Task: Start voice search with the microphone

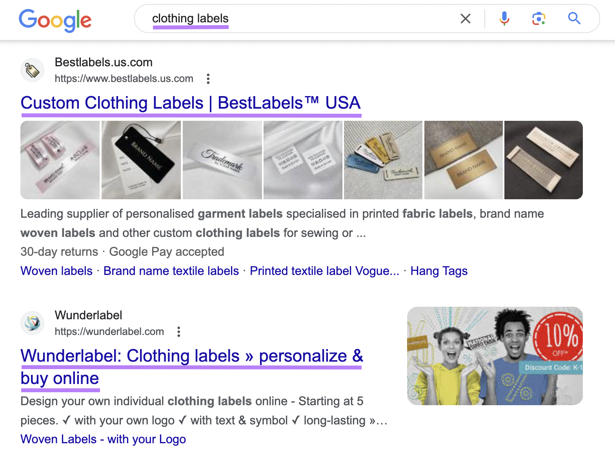Action: pyautogui.click(x=504, y=18)
